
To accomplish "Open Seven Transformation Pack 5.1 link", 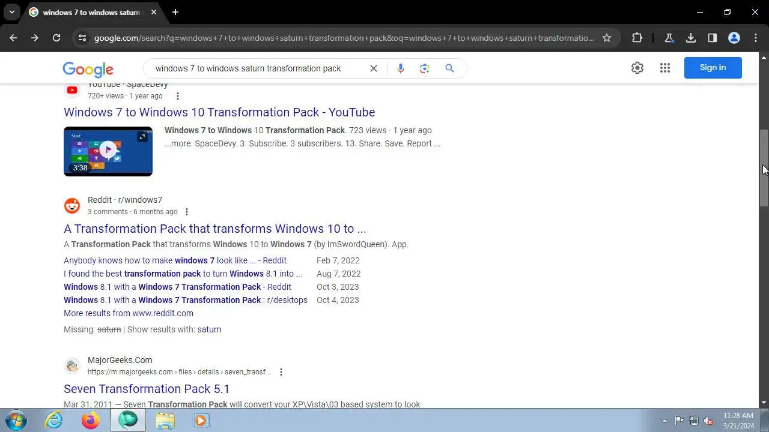I will pos(147,389).
